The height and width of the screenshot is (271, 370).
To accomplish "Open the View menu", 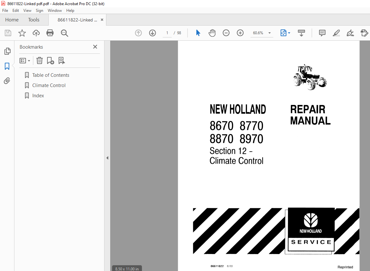I will pos(27,10).
